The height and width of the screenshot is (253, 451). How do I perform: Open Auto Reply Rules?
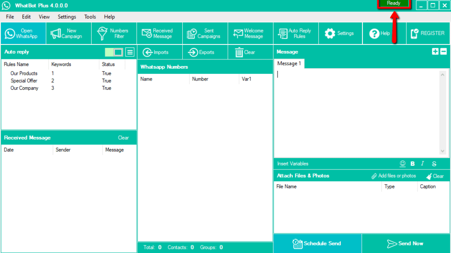click(x=296, y=33)
